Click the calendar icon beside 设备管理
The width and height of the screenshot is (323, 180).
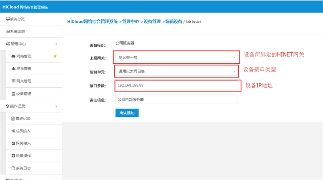coord(13,94)
